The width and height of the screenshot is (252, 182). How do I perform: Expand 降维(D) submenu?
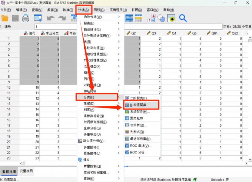(100, 103)
